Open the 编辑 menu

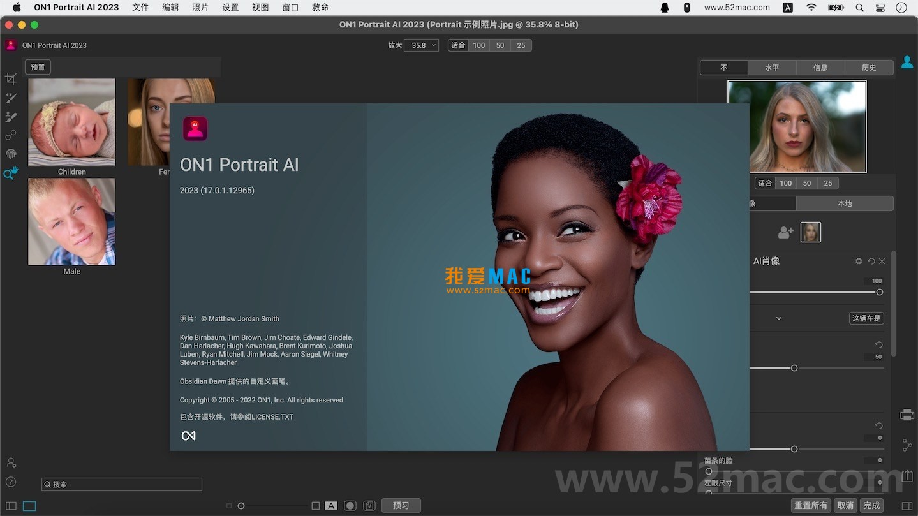(x=170, y=8)
